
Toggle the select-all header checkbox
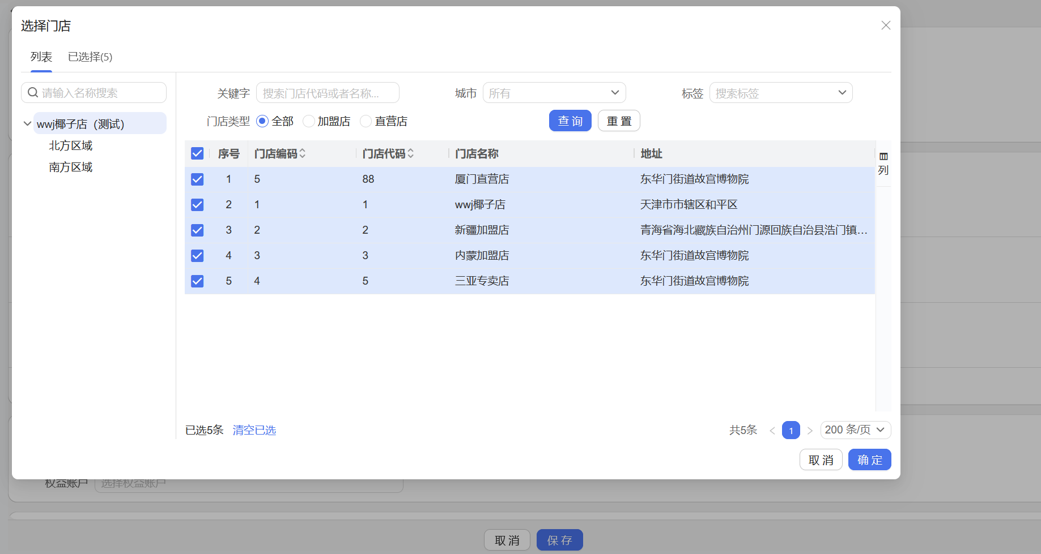pyautogui.click(x=197, y=153)
